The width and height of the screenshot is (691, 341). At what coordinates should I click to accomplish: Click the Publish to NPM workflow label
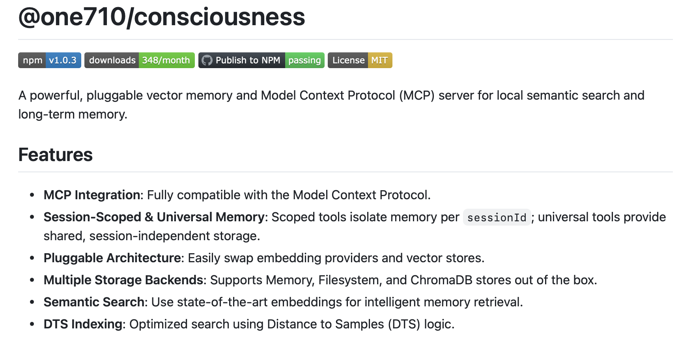(x=248, y=60)
